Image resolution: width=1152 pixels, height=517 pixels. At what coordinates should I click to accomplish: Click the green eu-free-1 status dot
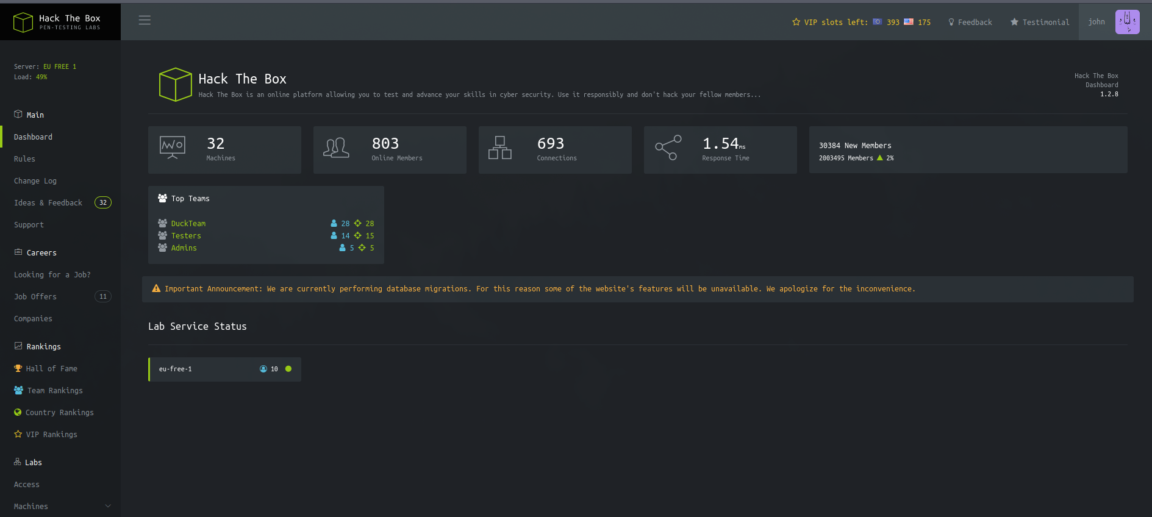click(x=288, y=369)
